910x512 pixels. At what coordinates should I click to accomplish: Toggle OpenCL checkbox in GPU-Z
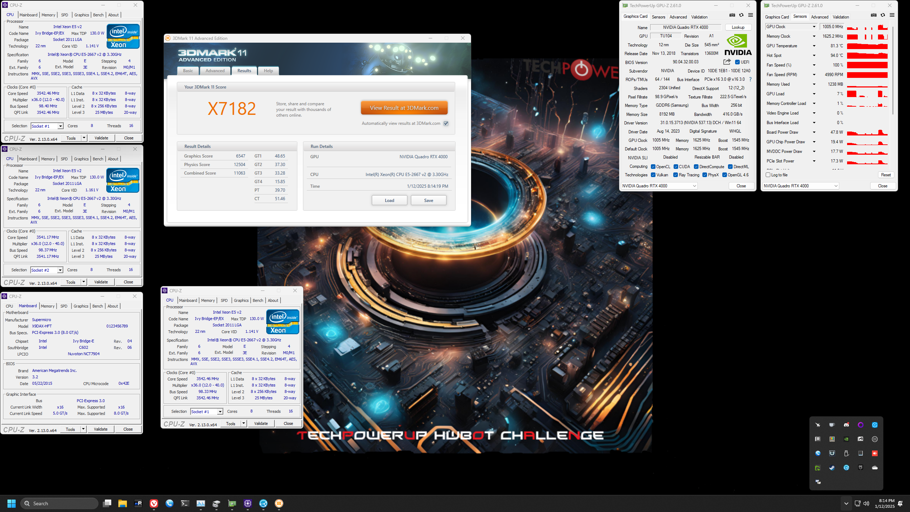pyautogui.click(x=653, y=167)
